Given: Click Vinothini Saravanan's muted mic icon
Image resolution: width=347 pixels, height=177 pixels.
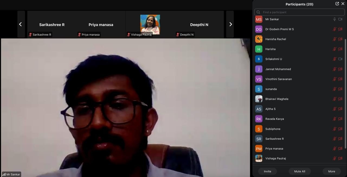Looking at the screenshot, I should pos(335,79).
